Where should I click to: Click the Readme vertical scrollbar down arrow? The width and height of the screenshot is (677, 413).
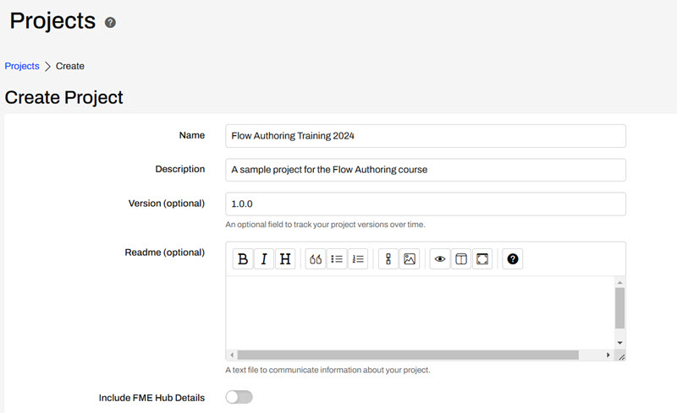[x=619, y=342]
